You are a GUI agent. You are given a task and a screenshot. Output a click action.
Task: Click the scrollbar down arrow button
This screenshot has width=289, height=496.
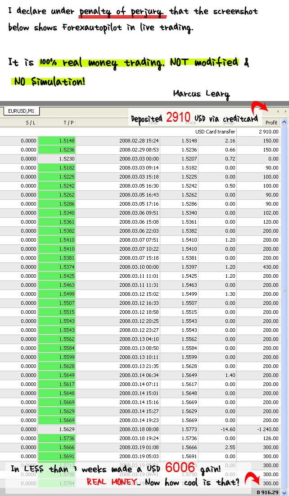pyautogui.click(x=284, y=492)
